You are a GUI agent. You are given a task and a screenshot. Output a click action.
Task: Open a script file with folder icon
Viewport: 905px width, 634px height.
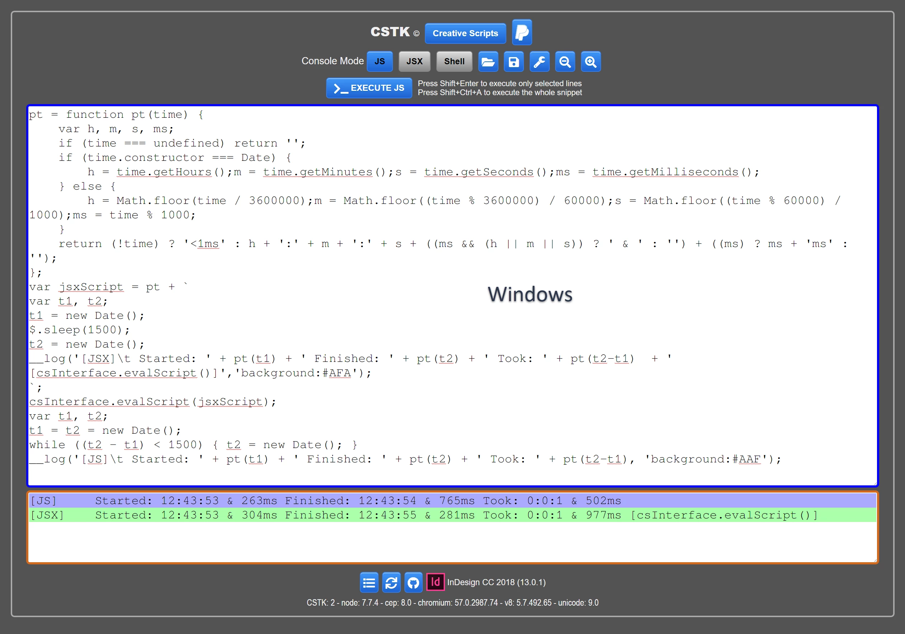488,62
